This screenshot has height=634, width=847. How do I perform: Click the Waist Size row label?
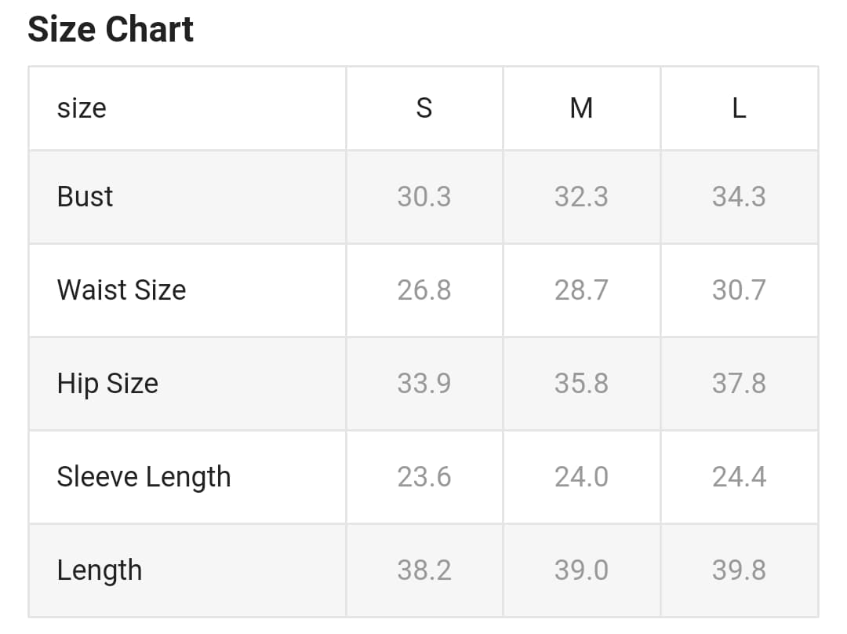click(x=122, y=290)
